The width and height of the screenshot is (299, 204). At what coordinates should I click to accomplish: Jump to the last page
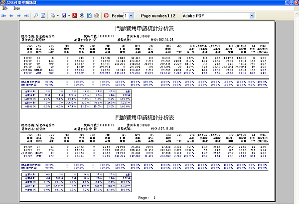[x=26, y=16]
